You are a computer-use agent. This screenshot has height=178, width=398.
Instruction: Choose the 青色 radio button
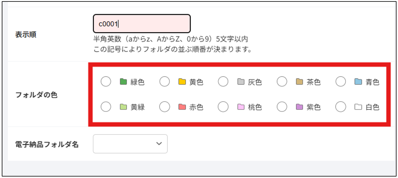(341, 82)
